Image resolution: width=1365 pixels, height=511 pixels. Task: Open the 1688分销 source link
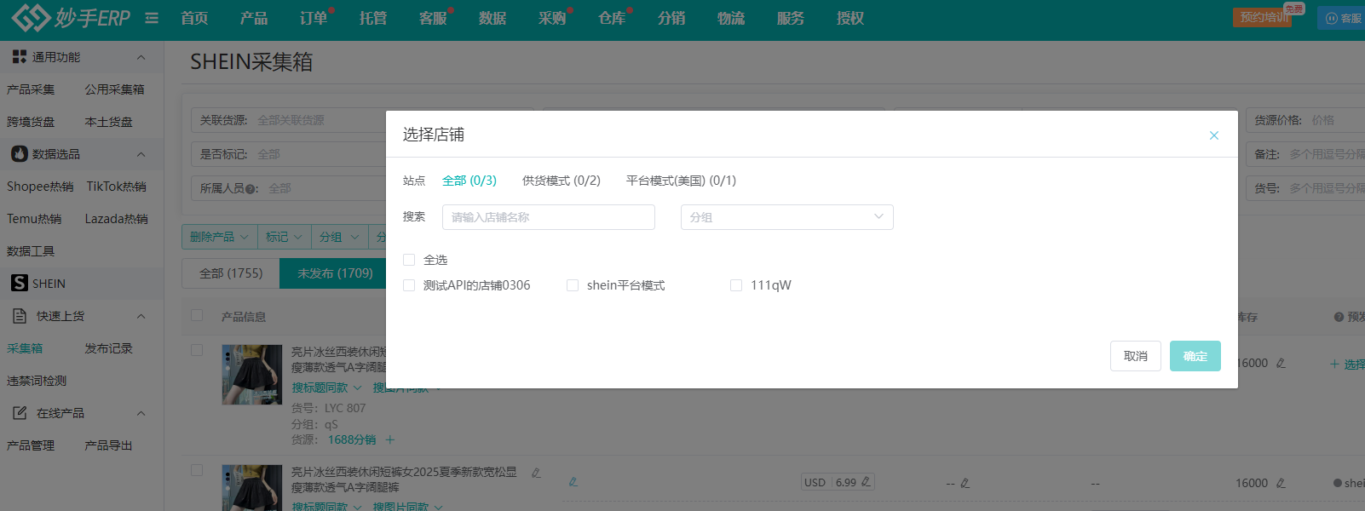pyautogui.click(x=352, y=439)
